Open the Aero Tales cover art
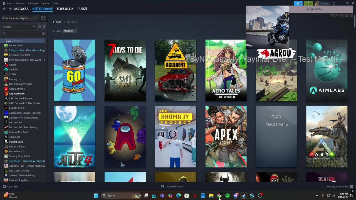The width and height of the screenshot is (356, 200). (226, 71)
